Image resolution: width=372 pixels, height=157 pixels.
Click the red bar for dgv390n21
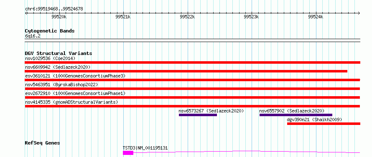click(324, 124)
